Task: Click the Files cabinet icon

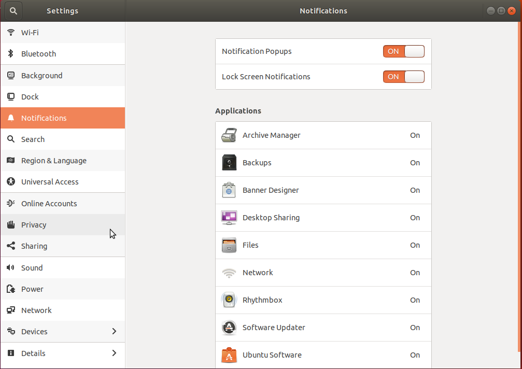Action: click(x=229, y=245)
